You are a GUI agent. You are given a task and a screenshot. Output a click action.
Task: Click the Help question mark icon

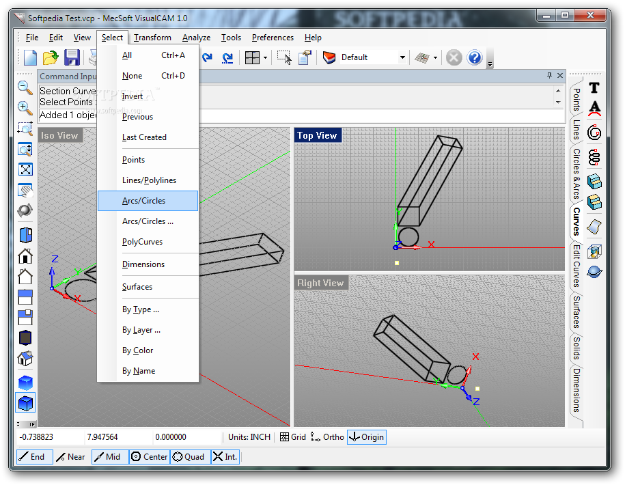(475, 57)
